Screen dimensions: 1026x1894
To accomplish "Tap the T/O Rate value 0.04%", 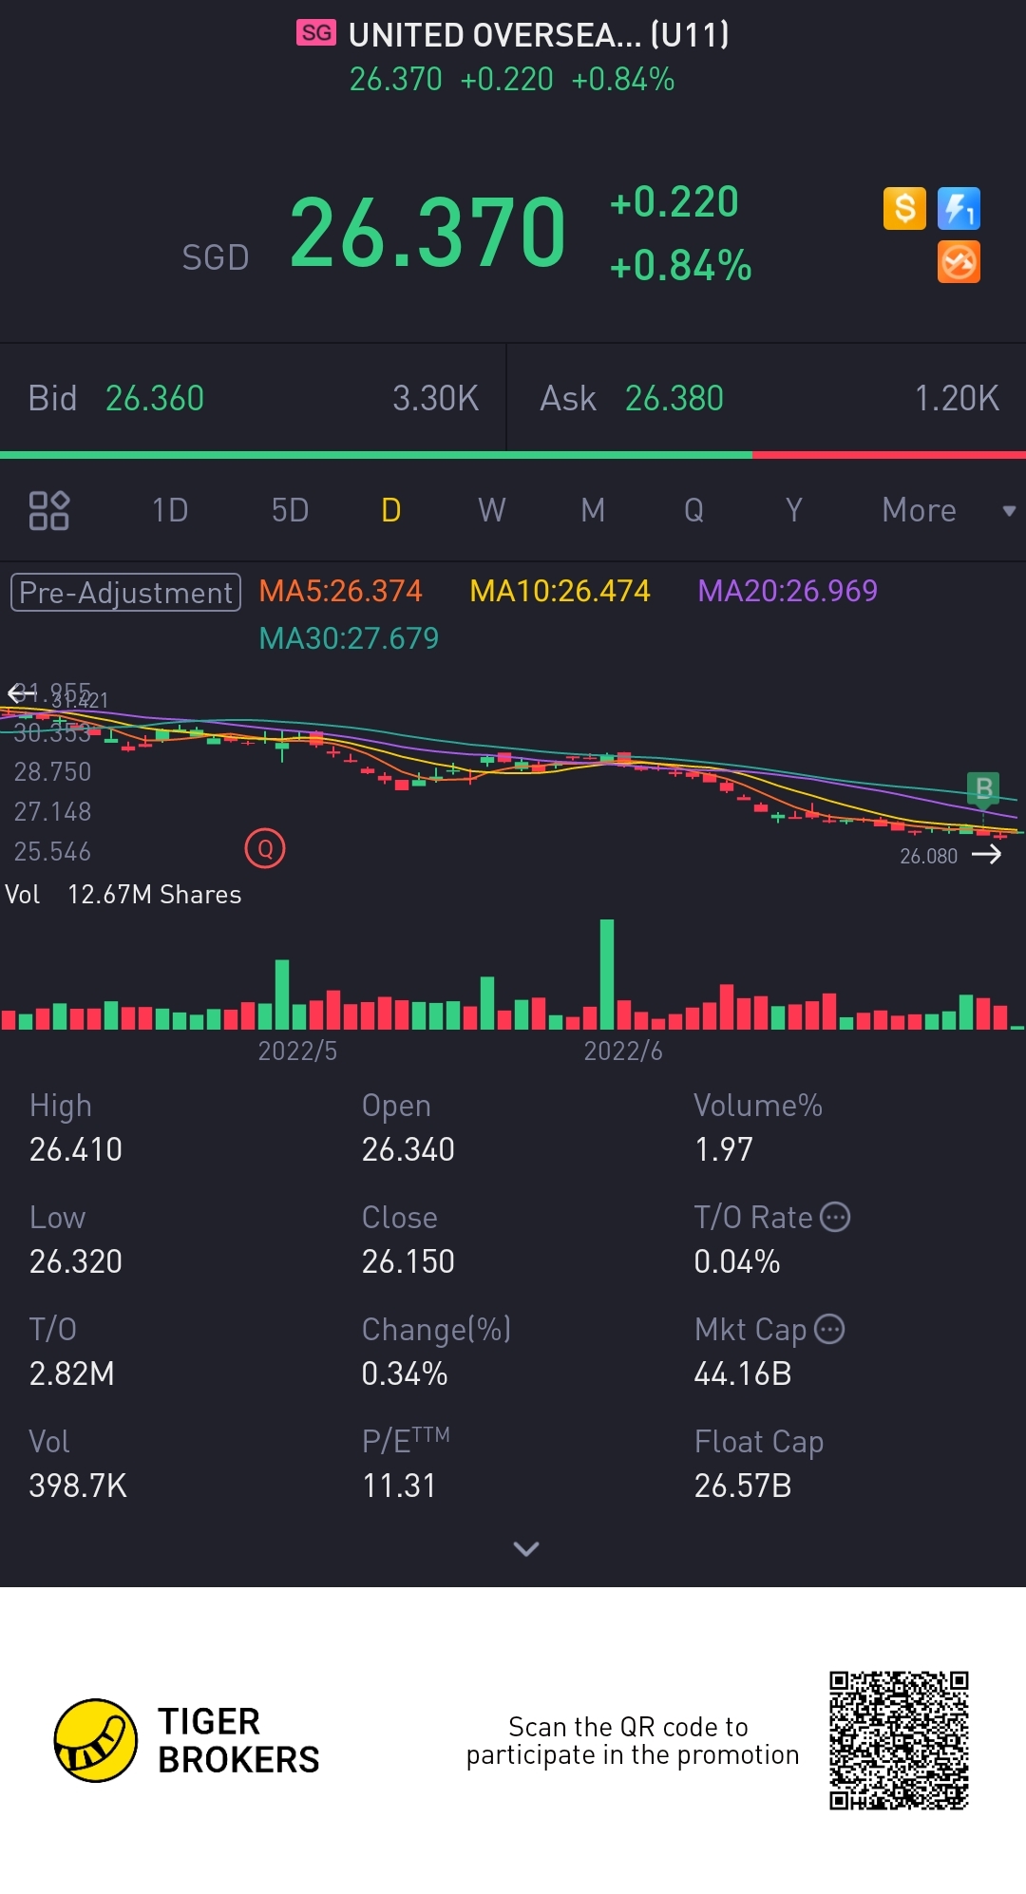I will (737, 1261).
